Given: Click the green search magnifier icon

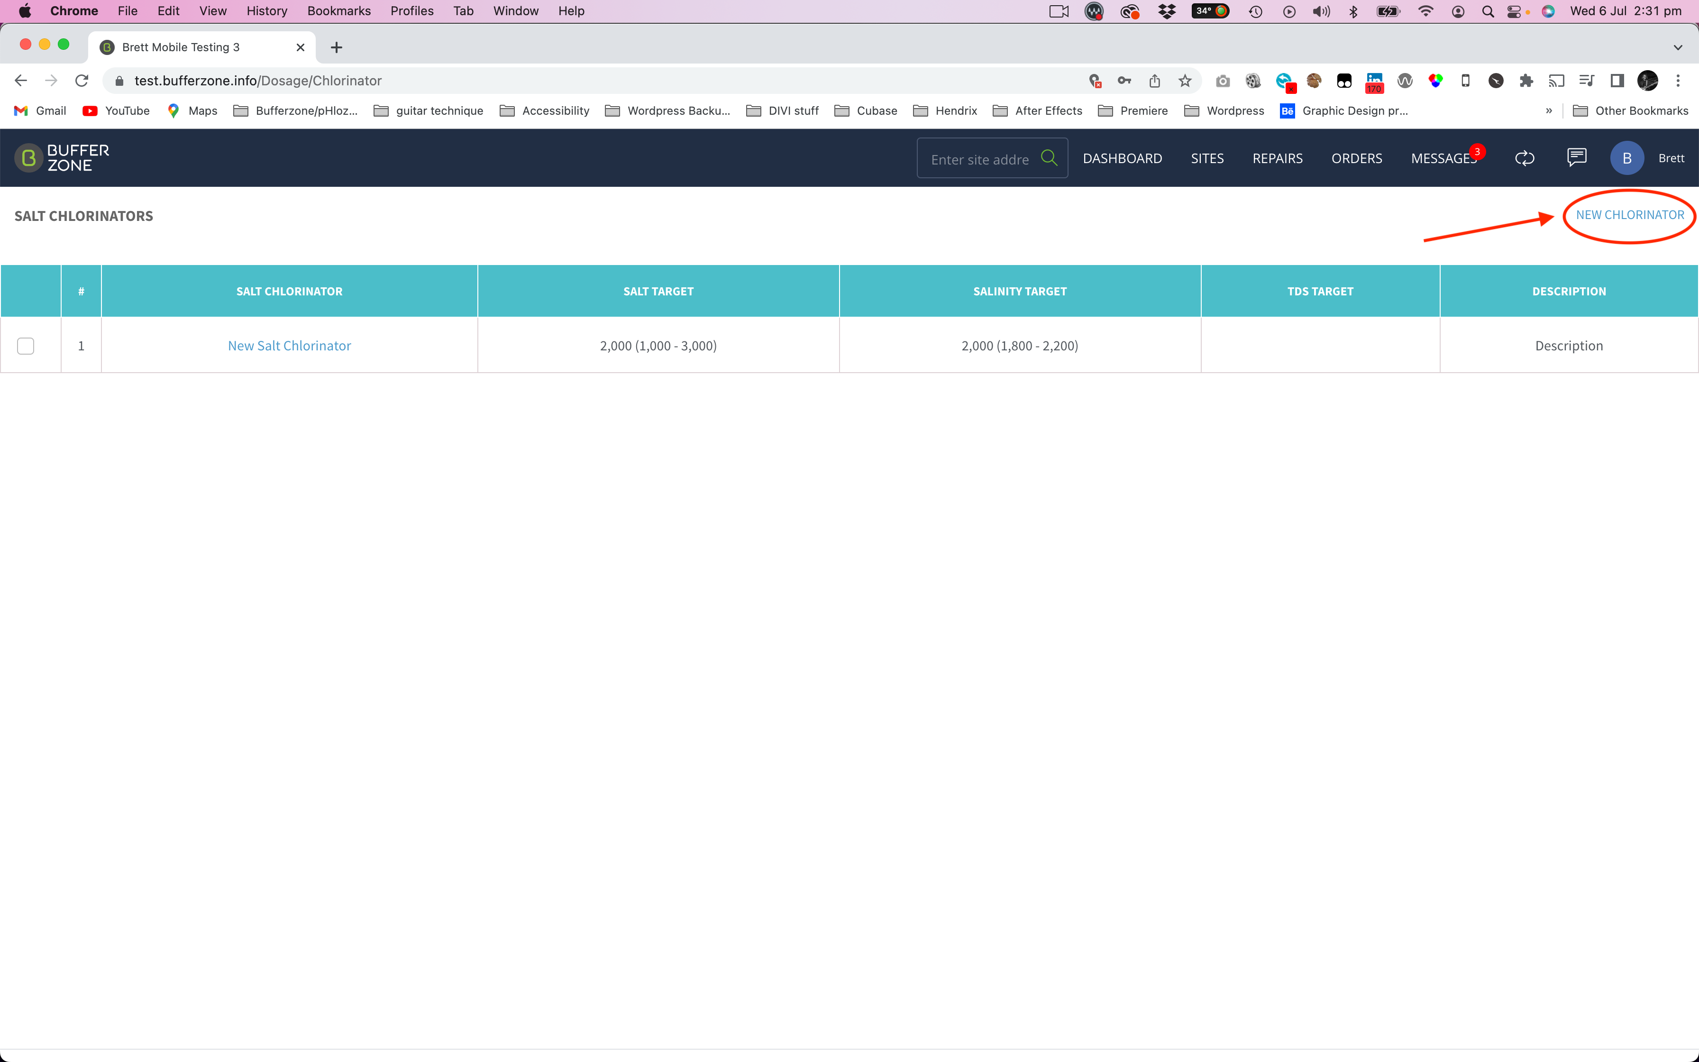Looking at the screenshot, I should click(x=1049, y=158).
